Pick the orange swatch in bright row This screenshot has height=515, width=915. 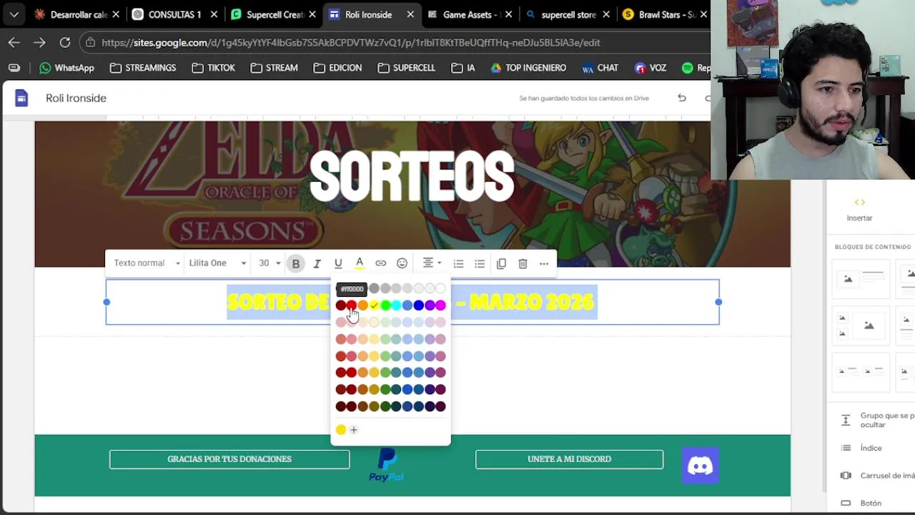click(362, 305)
